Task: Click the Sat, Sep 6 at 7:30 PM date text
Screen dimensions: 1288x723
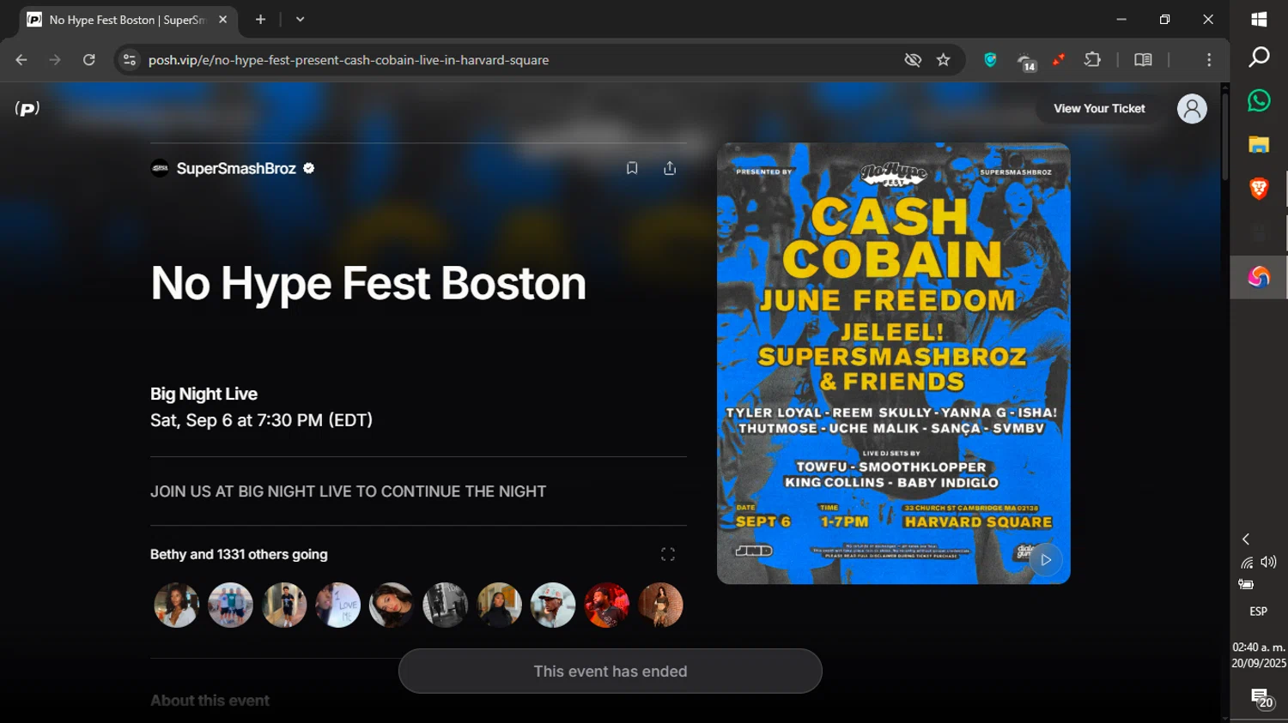Action: click(261, 420)
